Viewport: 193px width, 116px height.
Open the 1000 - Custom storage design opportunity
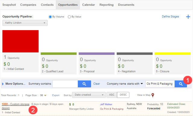click(15, 106)
